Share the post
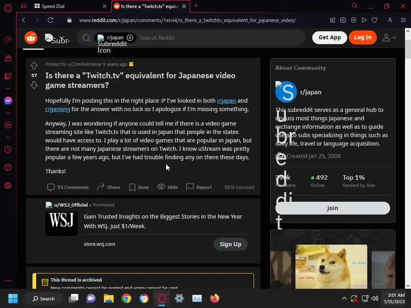The image size is (411, 308). click(108, 187)
